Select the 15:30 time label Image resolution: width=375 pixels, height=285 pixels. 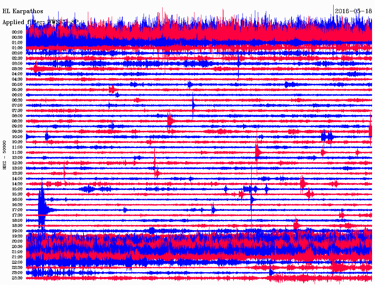(17, 194)
